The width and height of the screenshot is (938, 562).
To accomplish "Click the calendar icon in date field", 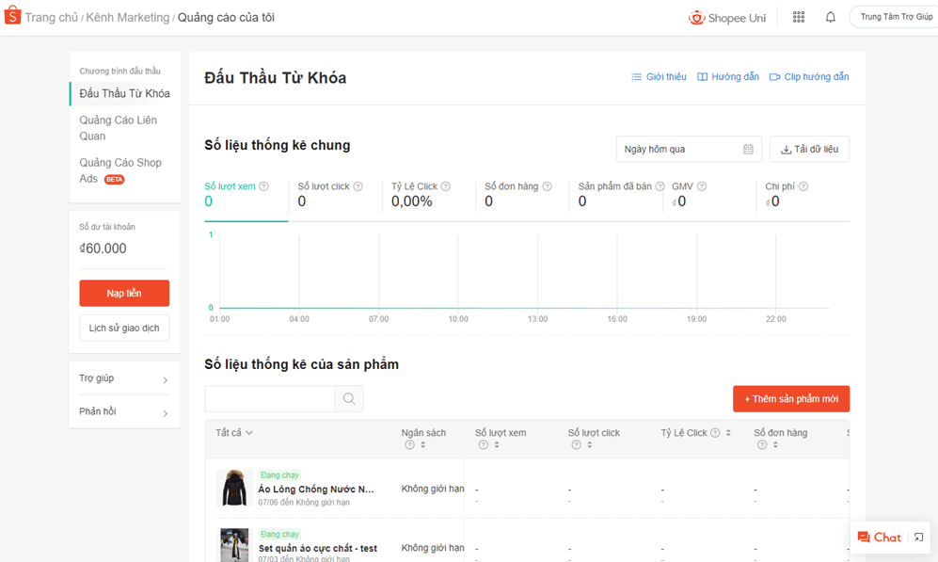I will coord(748,149).
